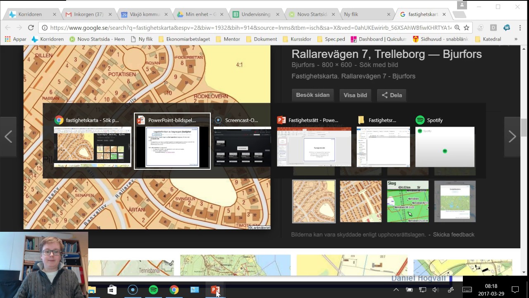
Task: Click the address bar URL field
Action: click(x=250, y=28)
